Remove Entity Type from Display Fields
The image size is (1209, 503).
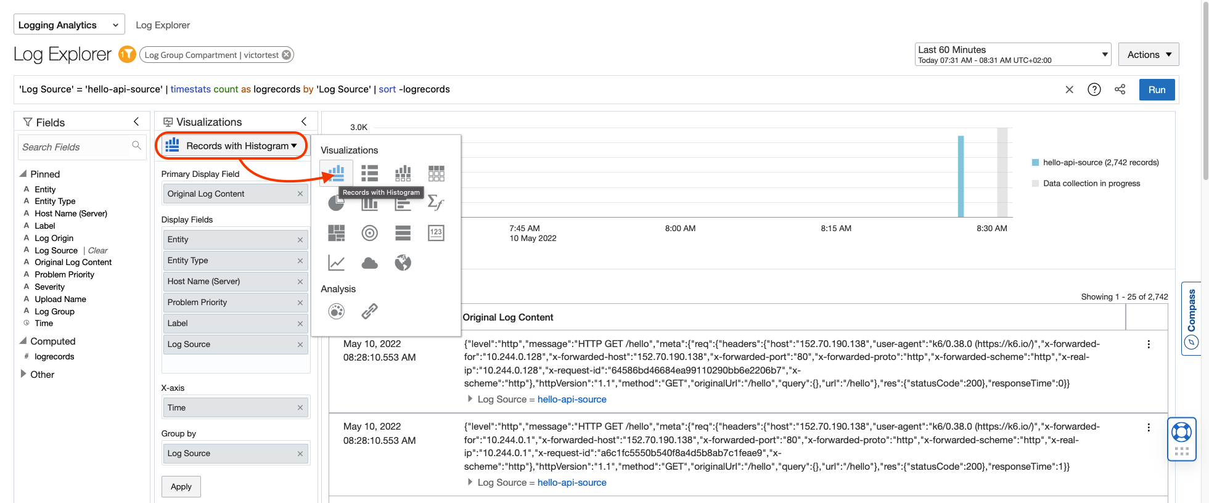(x=300, y=261)
